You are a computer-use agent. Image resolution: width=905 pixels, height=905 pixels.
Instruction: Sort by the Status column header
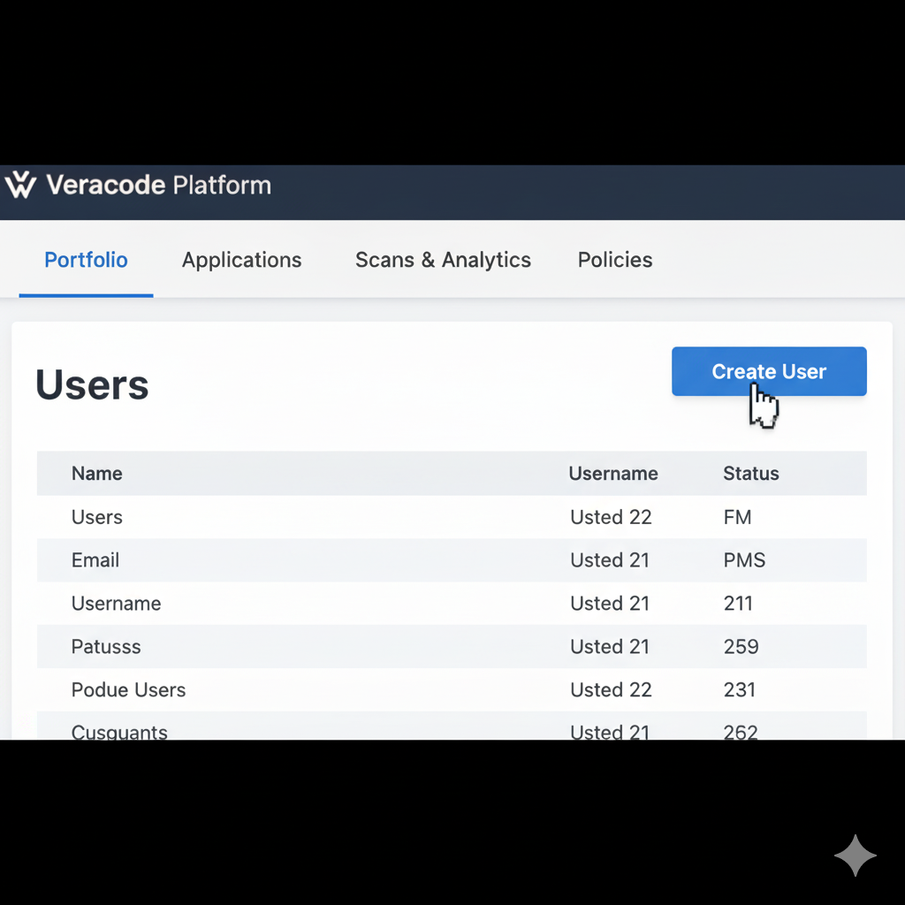751,474
